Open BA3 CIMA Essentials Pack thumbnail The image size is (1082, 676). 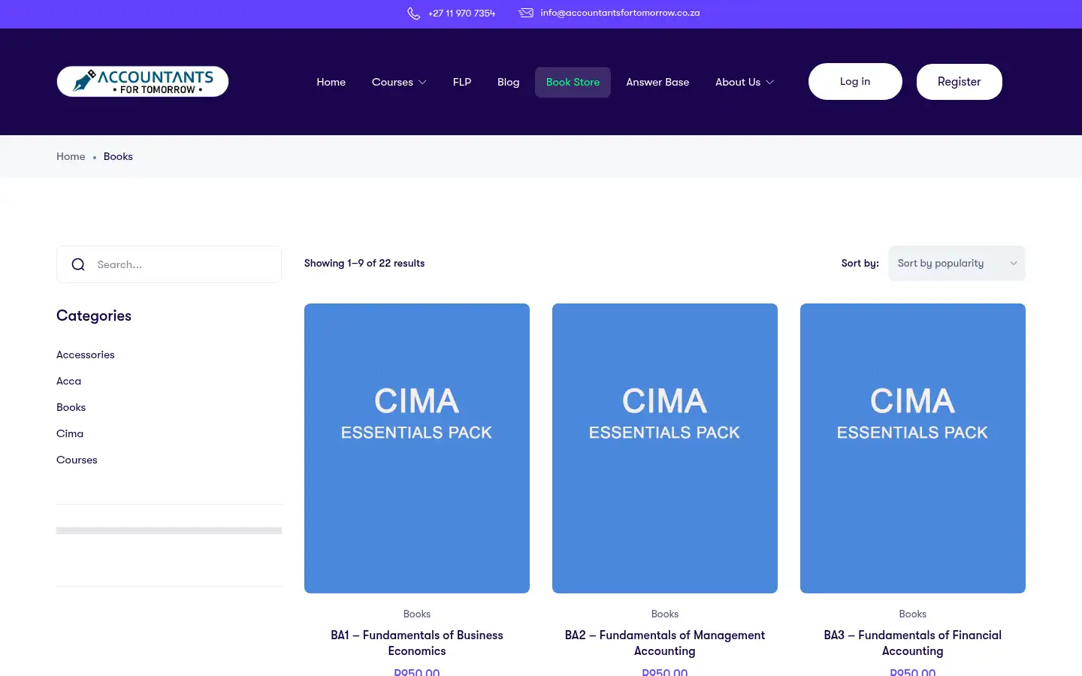tap(913, 448)
